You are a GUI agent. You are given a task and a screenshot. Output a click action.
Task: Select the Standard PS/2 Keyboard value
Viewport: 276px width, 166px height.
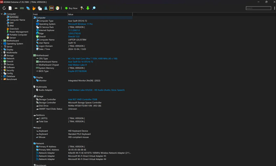pos(79,134)
